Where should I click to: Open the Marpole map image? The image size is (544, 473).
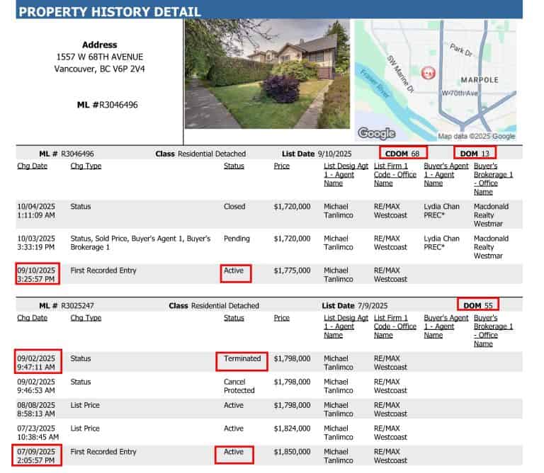point(436,81)
